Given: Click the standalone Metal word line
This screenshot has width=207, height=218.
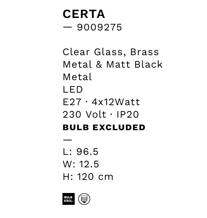Looking at the screenshot, I should click(77, 77).
